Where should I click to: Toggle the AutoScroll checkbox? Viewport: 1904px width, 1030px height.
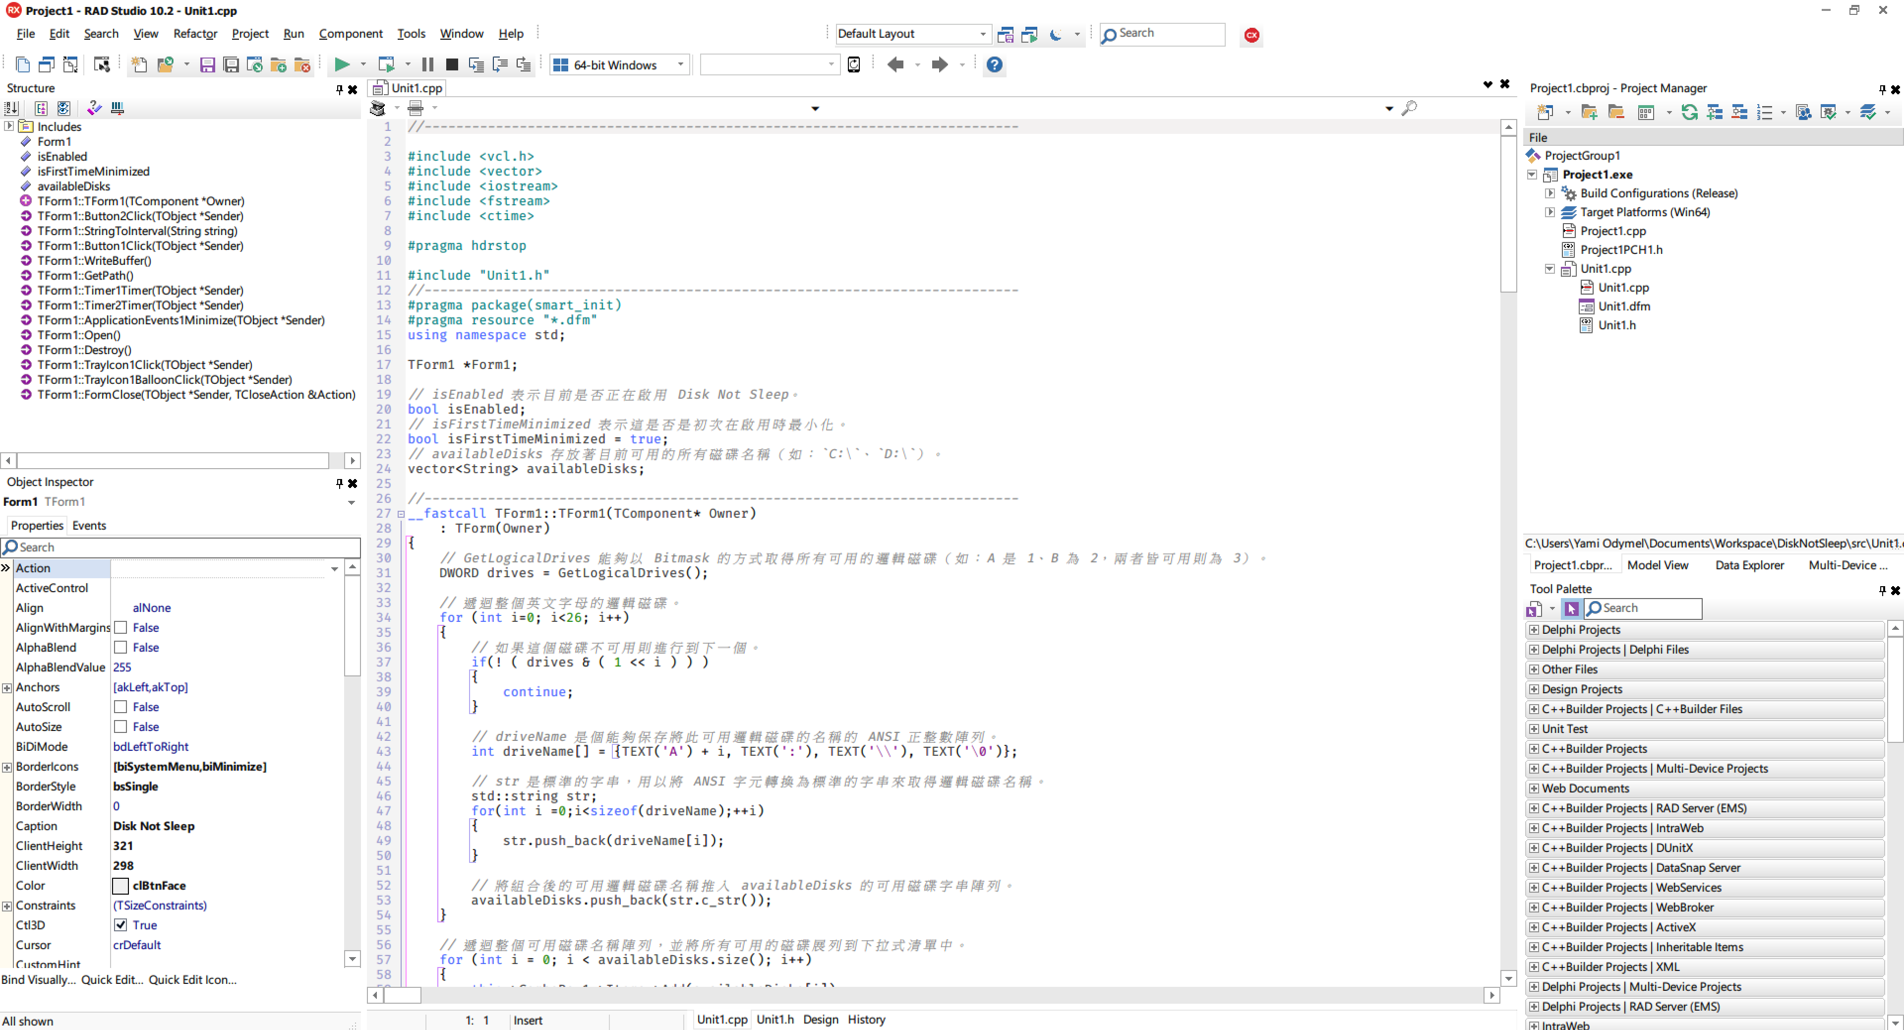[120, 707]
